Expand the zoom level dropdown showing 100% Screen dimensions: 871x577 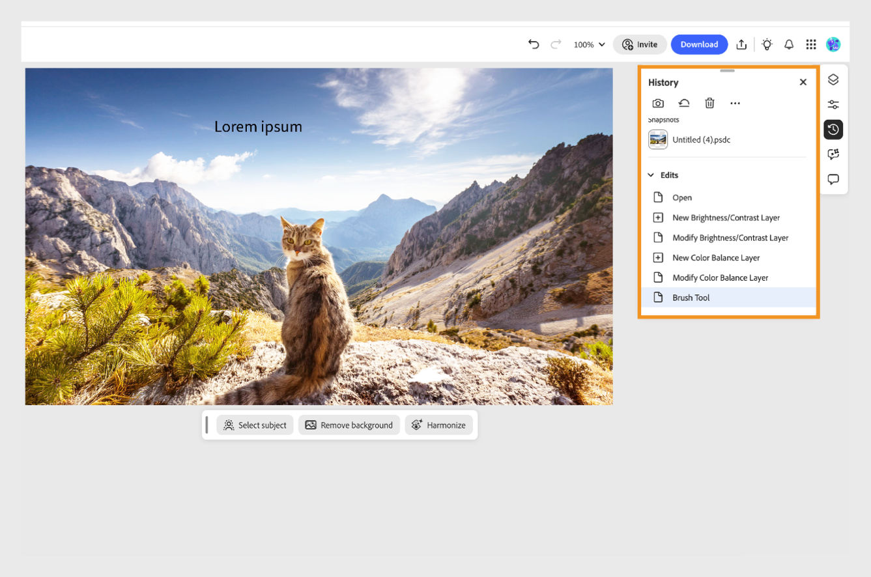pos(588,44)
